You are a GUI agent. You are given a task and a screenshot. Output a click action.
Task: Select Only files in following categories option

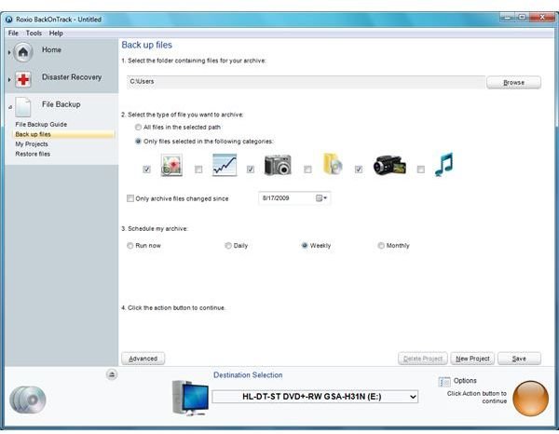pyautogui.click(x=138, y=142)
